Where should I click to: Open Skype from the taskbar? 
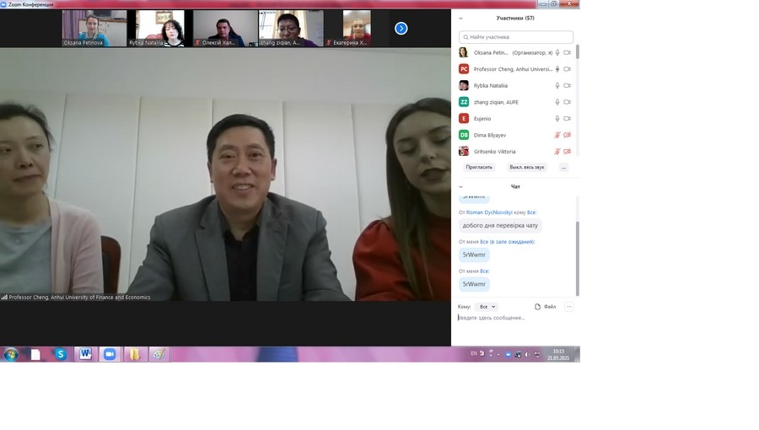61,355
